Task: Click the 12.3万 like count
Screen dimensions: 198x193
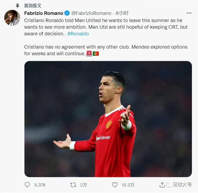Action: pos(128,185)
